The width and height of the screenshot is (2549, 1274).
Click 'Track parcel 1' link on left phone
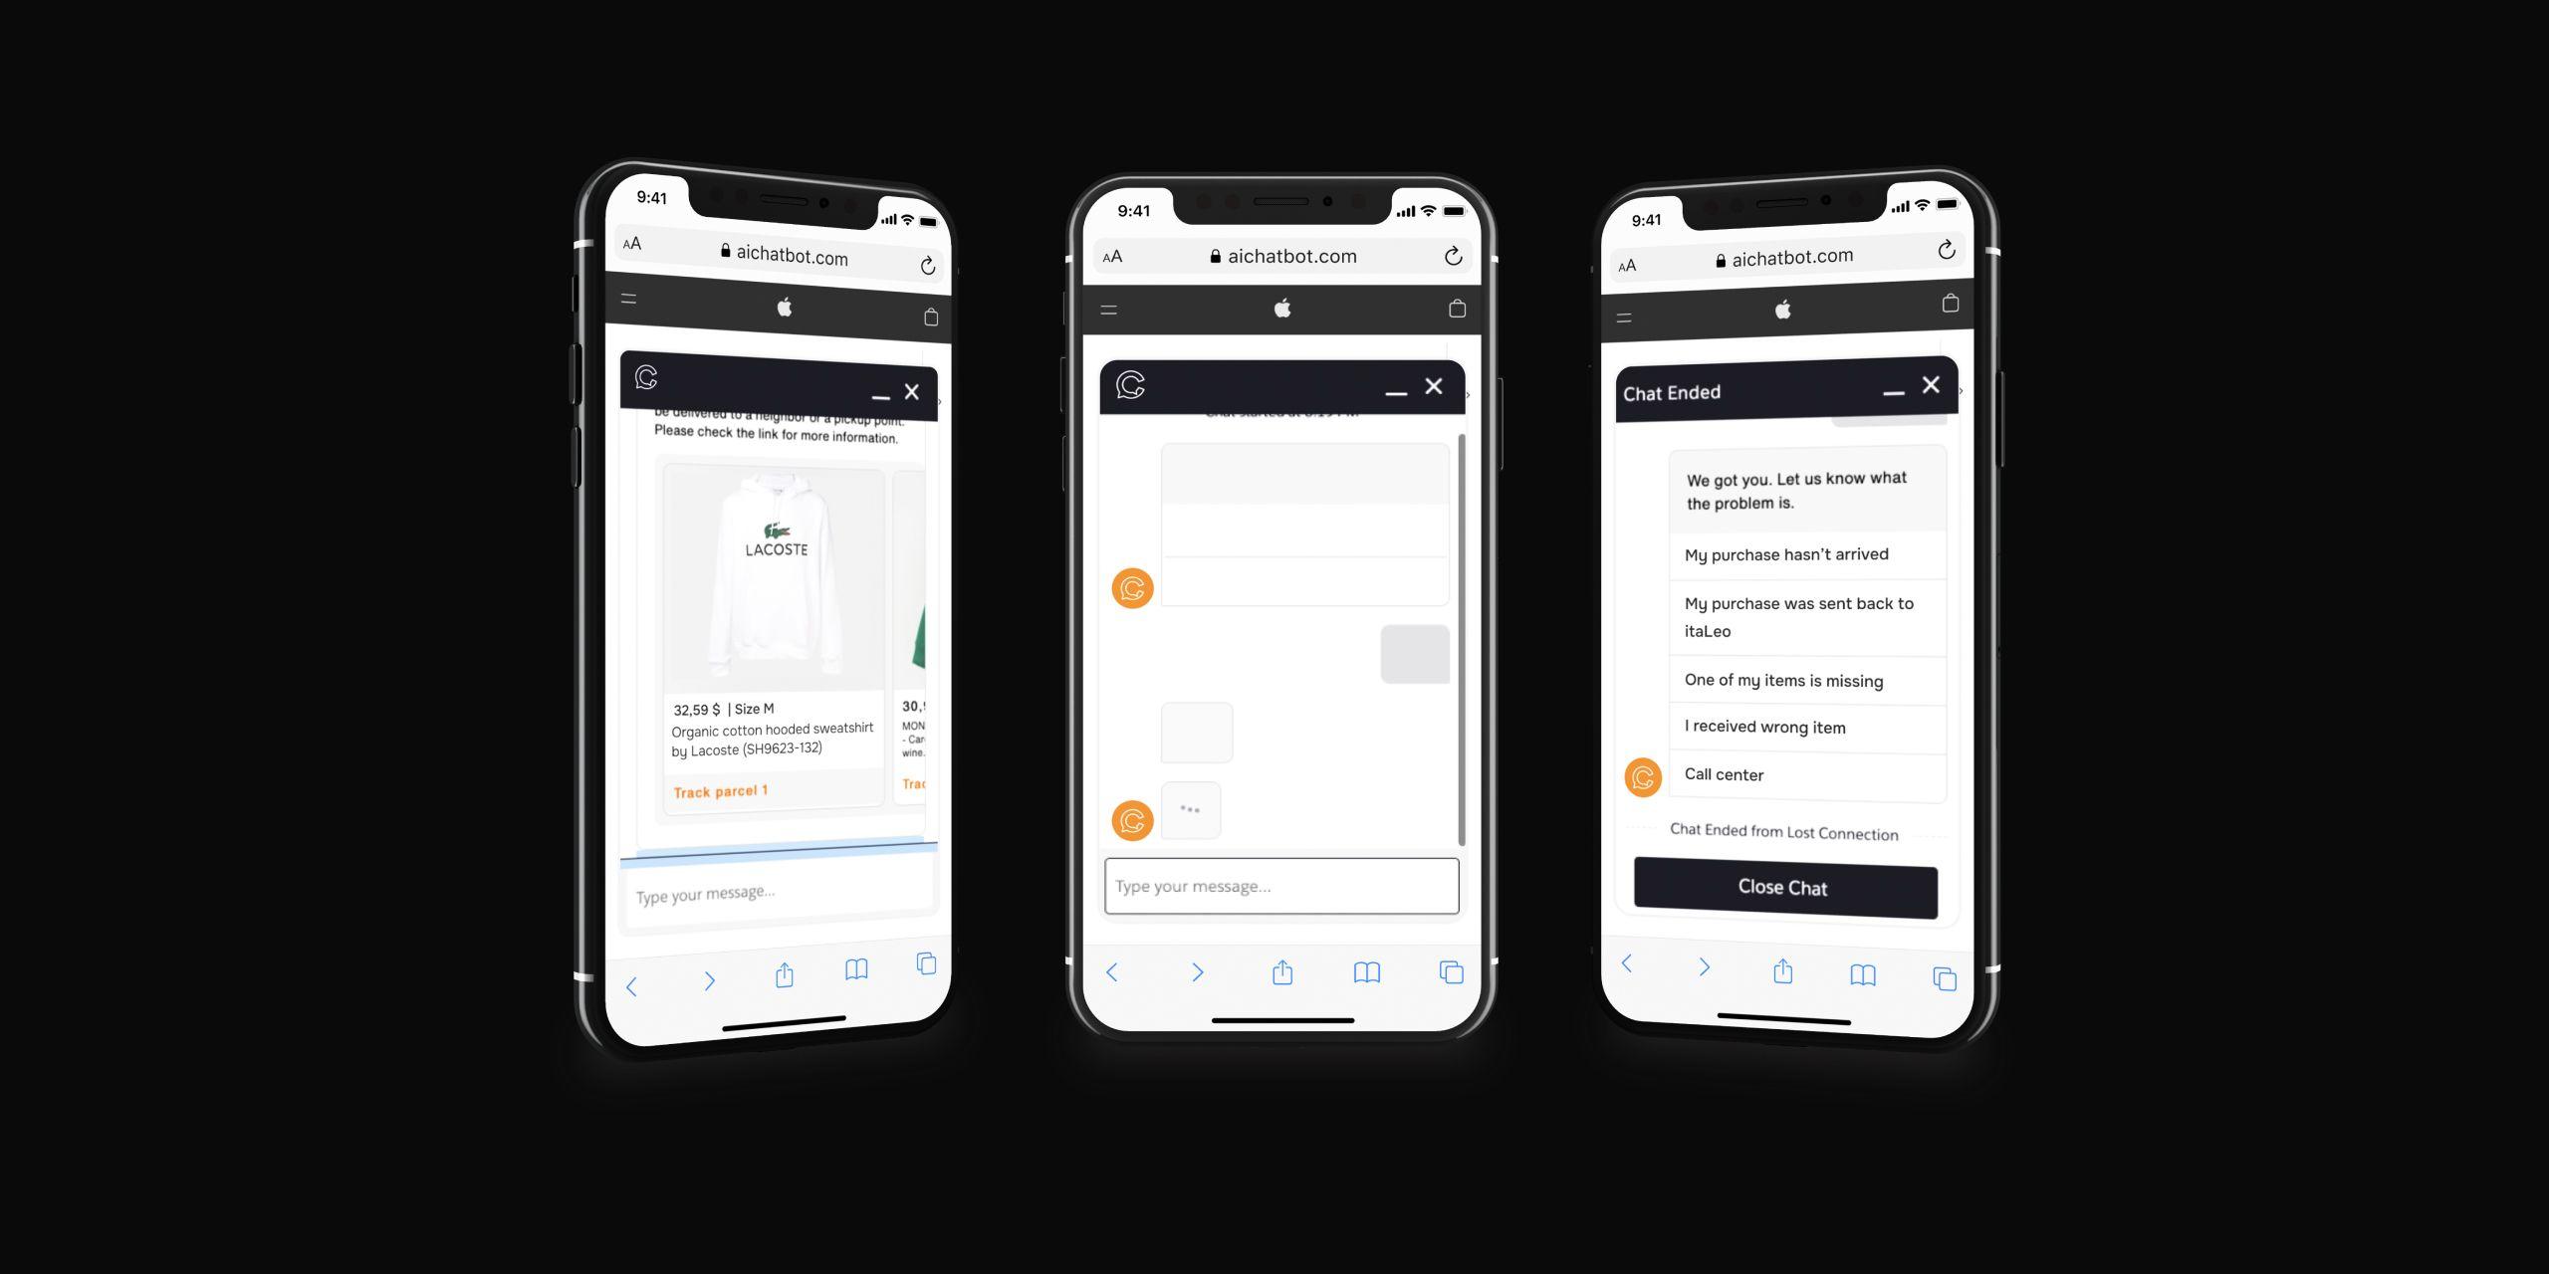(x=722, y=789)
